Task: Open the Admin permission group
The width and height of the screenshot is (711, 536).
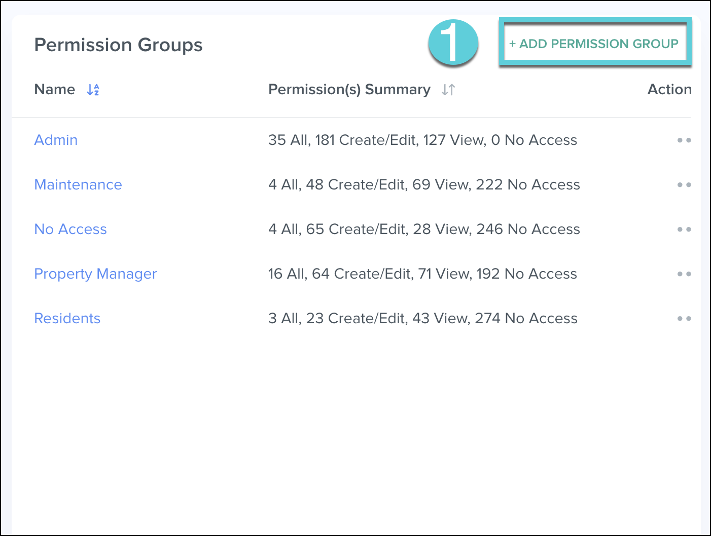Action: tap(56, 140)
